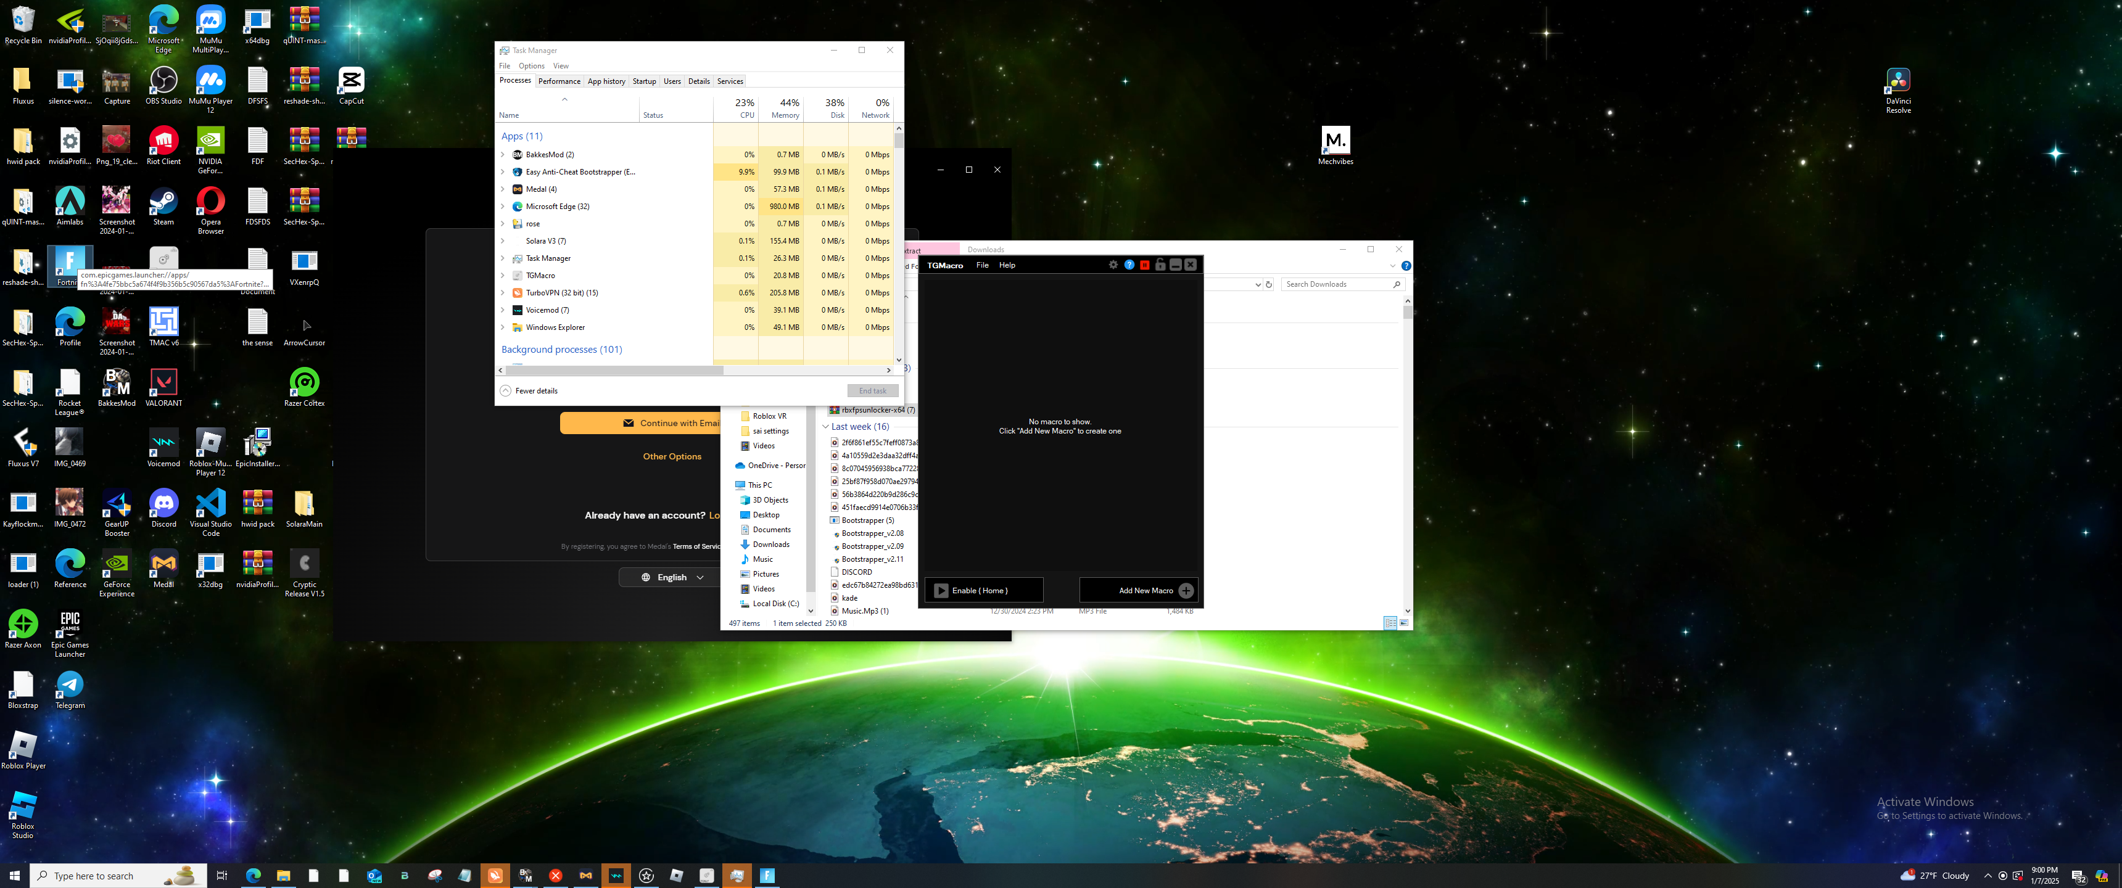Screen dimensions: 2122x888
Task: Collapse the Last week (16) file group
Action: coord(825,427)
